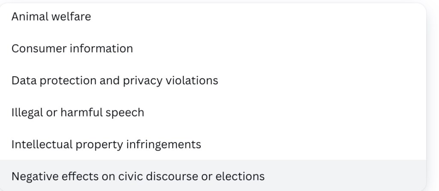Set the report reason to privacy violations
Viewport: 439px width, 191px height.
click(115, 81)
